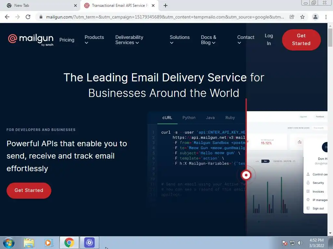Expand the Docs & Blog dropdown
The image size is (333, 249).
[x=208, y=40]
